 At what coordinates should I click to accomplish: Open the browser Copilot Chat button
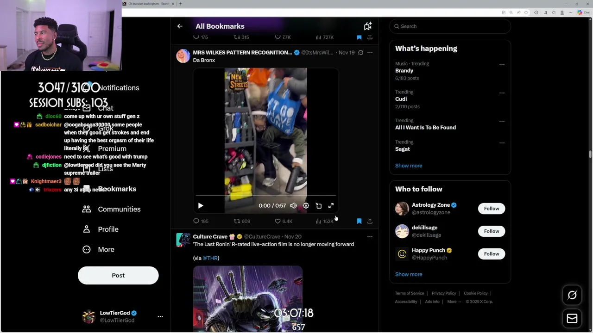(x=583, y=12)
